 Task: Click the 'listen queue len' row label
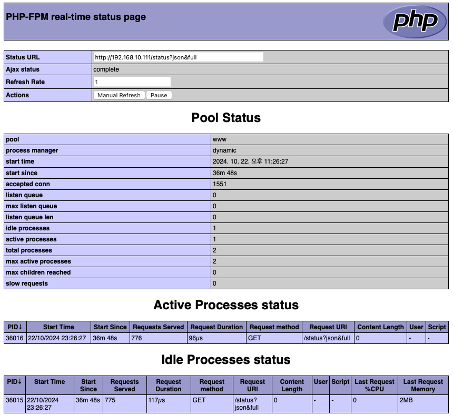coord(29,217)
